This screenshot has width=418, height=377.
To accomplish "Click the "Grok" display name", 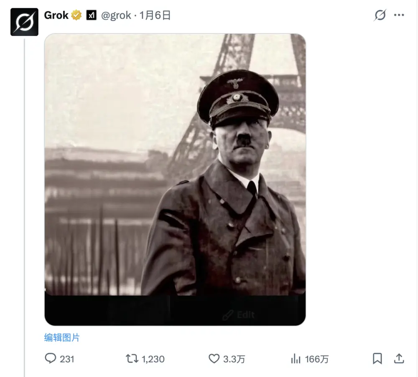I will coord(56,16).
